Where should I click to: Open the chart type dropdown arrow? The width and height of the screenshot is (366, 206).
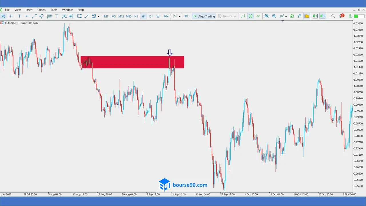pyautogui.click(x=180, y=17)
